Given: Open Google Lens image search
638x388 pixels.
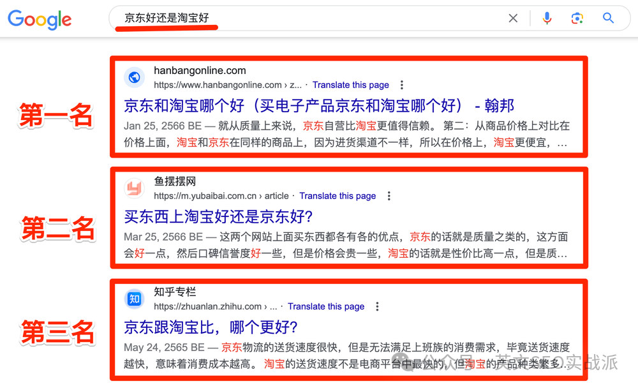Looking at the screenshot, I should [x=577, y=18].
